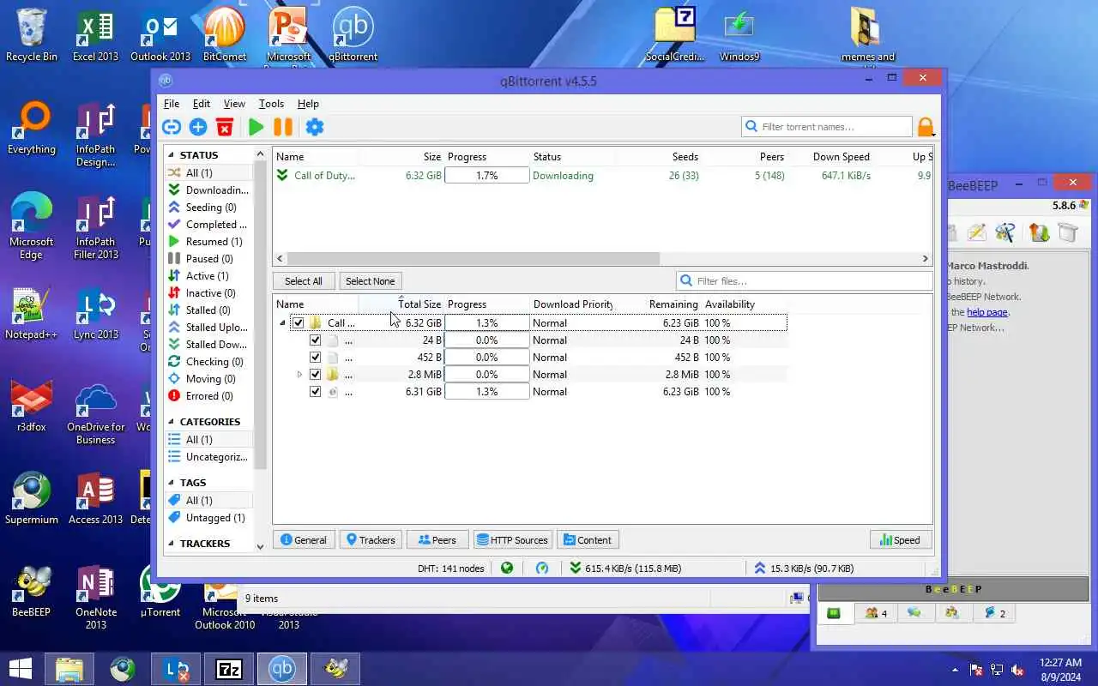
Task: Open Options via the blue gear icon
Action: (315, 127)
